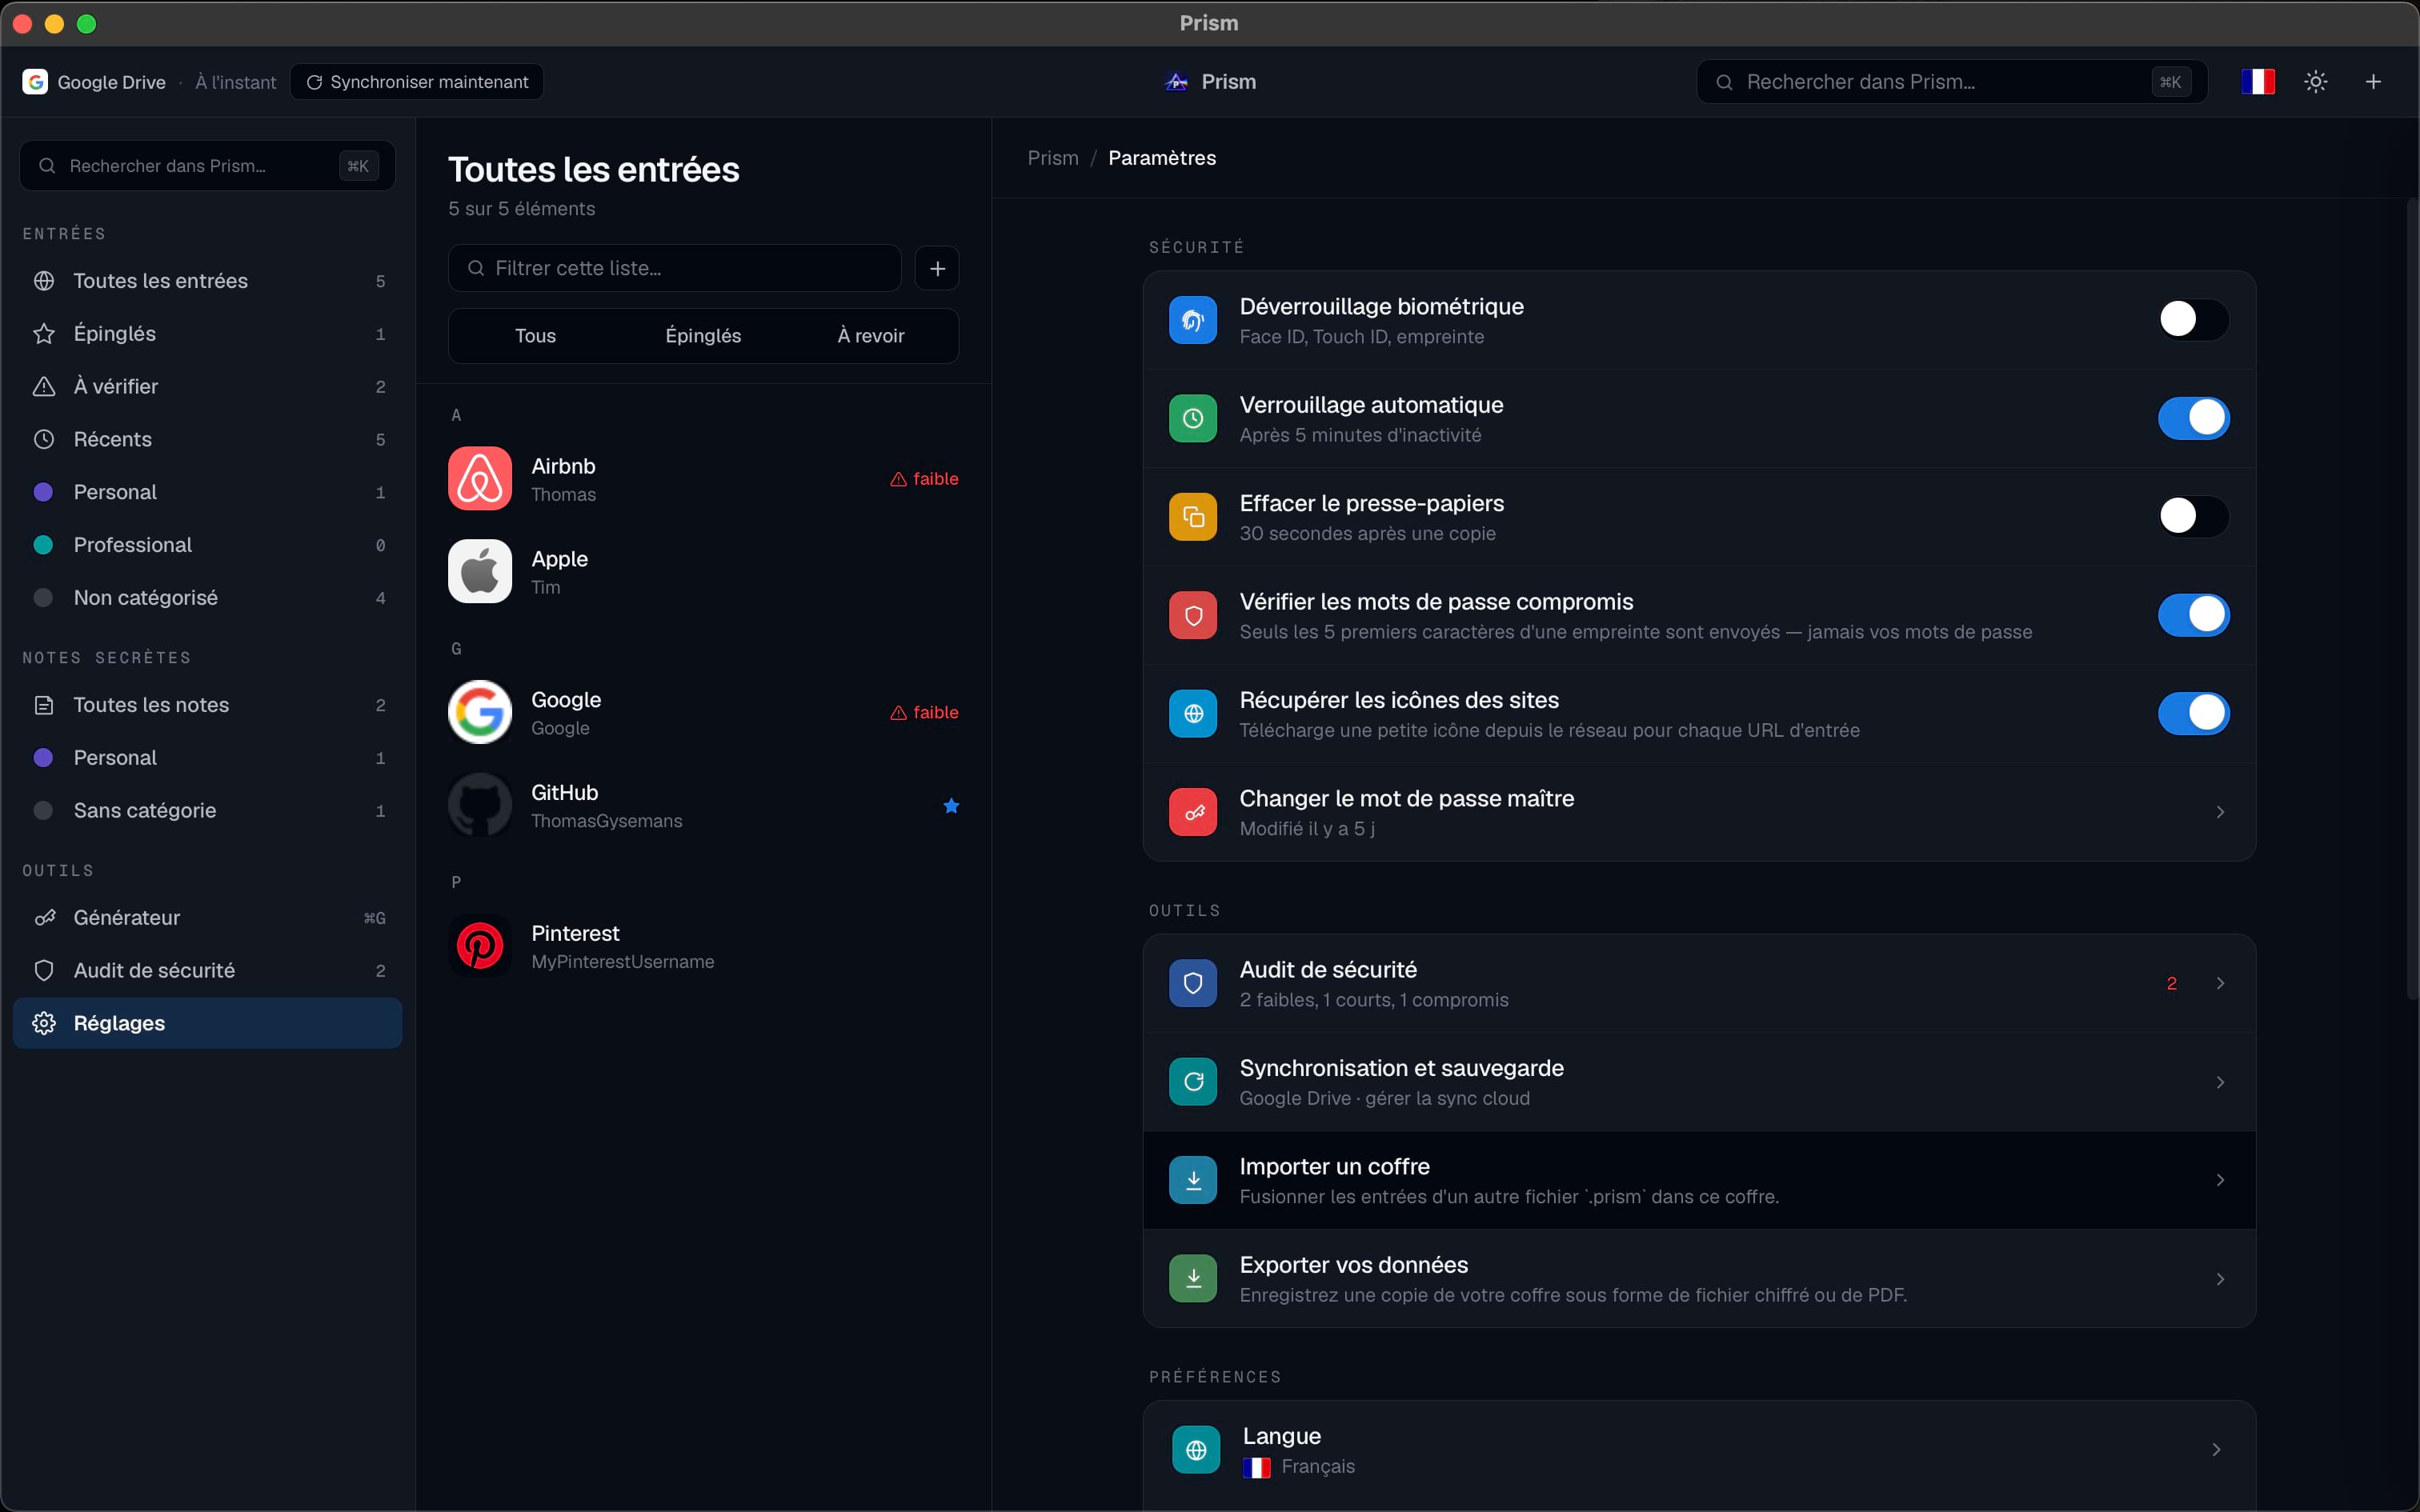The image size is (2420, 1512).
Task: Click the Airbnb entry logo
Action: [480, 478]
